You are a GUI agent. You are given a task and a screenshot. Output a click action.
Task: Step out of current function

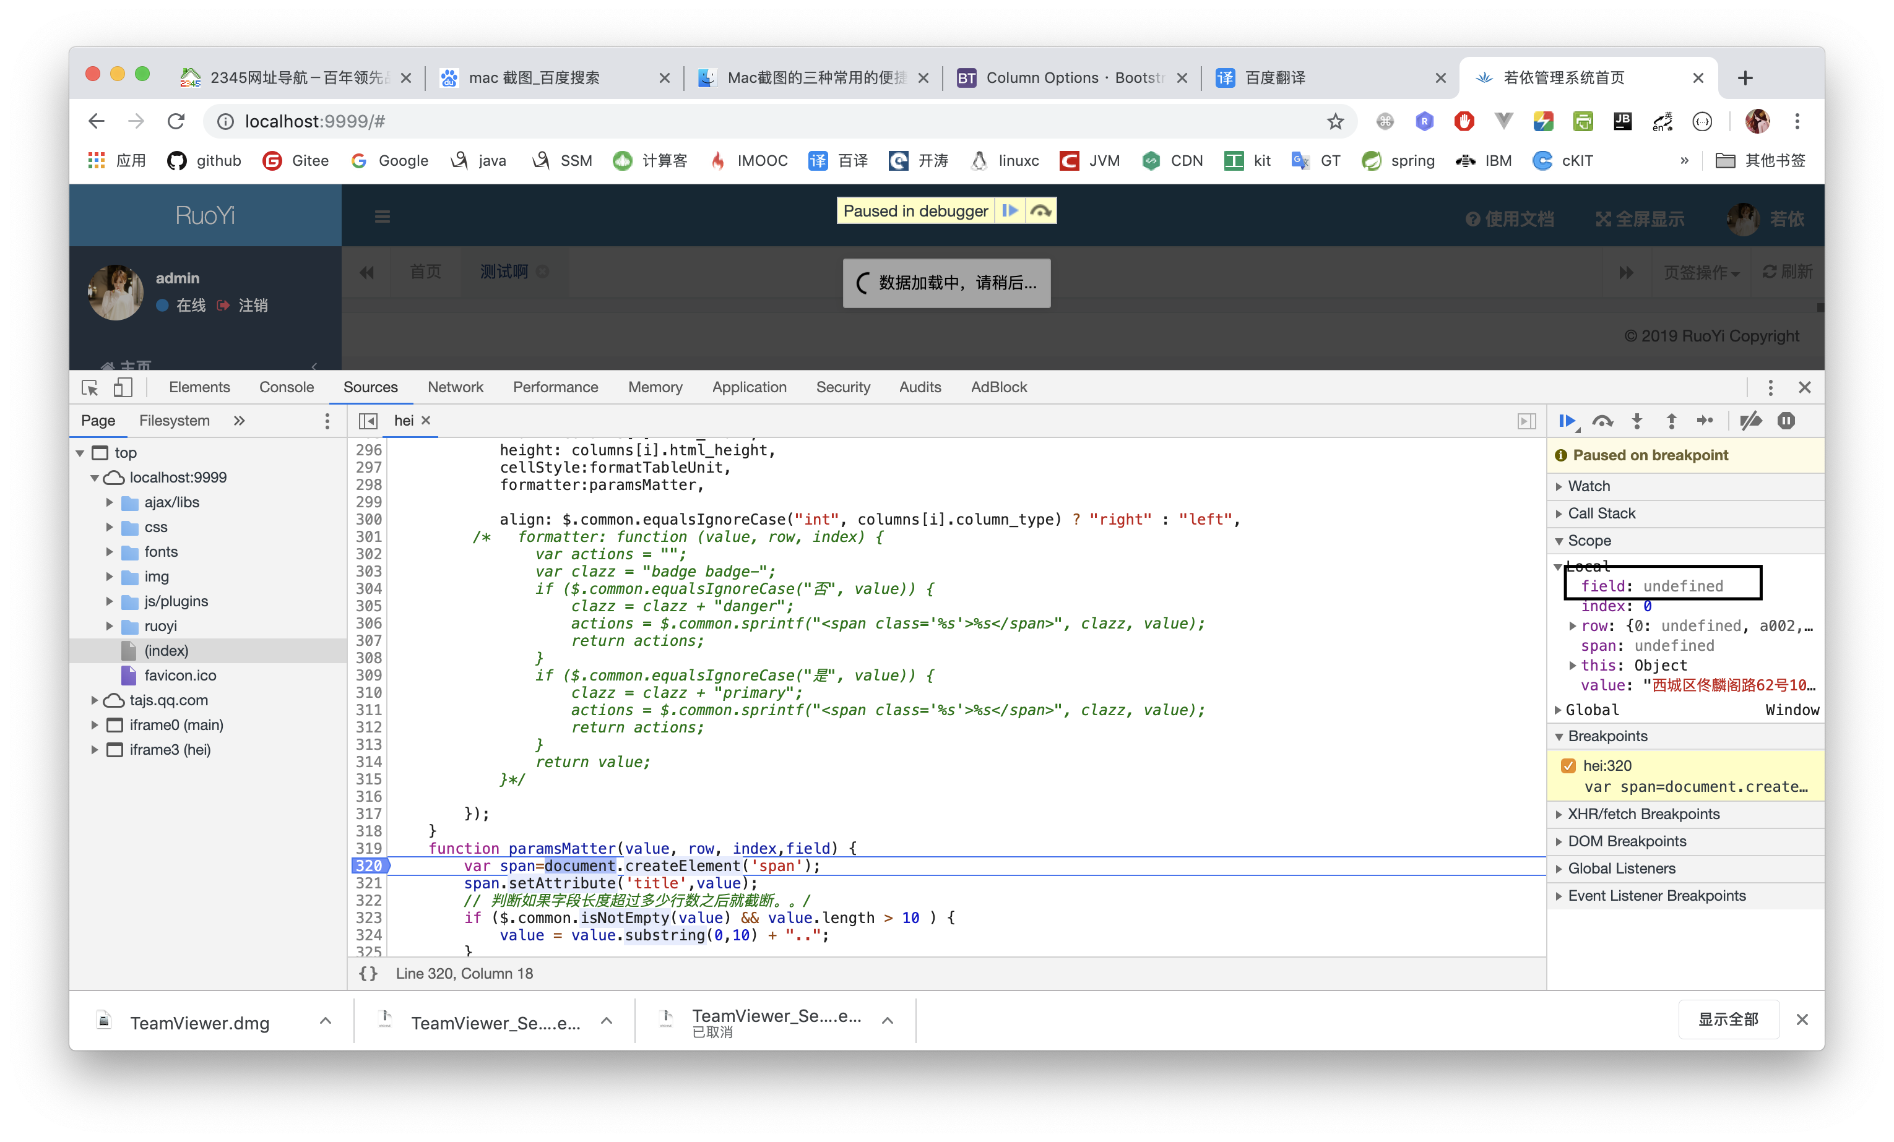coord(1671,421)
